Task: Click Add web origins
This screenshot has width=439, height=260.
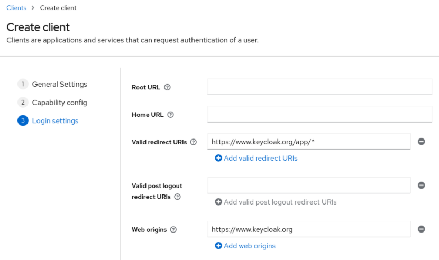Action: (x=245, y=246)
